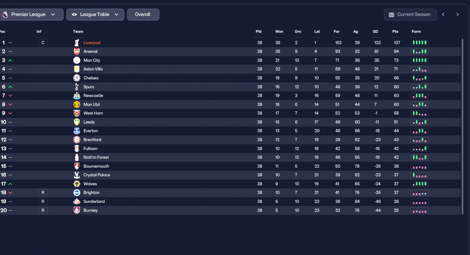Click the Overall filter button
The width and height of the screenshot is (470, 255).
(143, 15)
